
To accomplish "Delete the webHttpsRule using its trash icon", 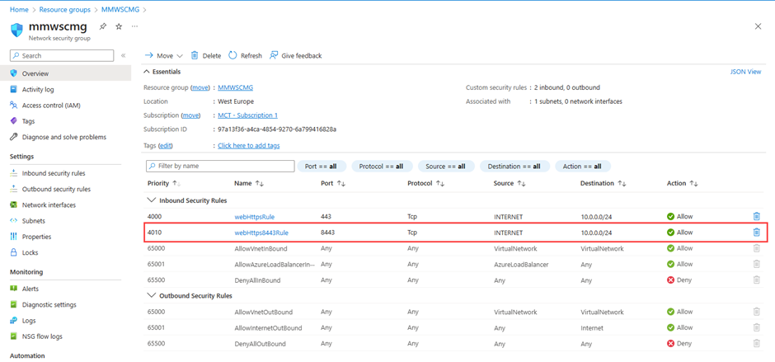I will [756, 216].
